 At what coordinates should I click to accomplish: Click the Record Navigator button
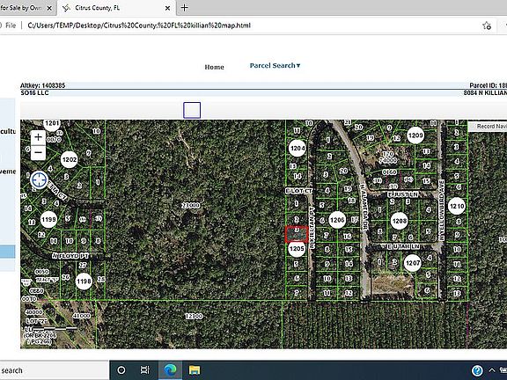tap(488, 127)
